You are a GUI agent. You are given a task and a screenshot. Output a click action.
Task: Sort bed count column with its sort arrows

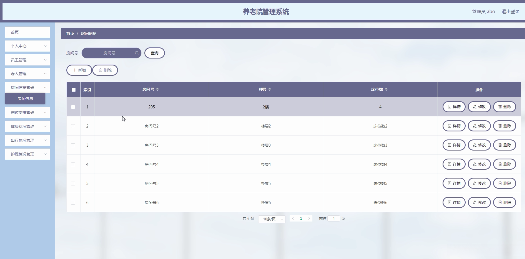pos(386,90)
